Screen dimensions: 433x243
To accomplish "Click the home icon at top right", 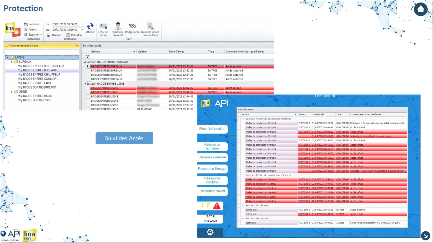I will click(x=421, y=9).
